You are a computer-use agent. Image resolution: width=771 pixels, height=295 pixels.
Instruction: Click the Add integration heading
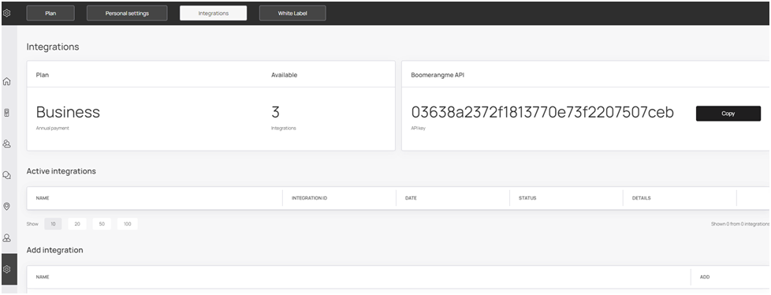54,250
